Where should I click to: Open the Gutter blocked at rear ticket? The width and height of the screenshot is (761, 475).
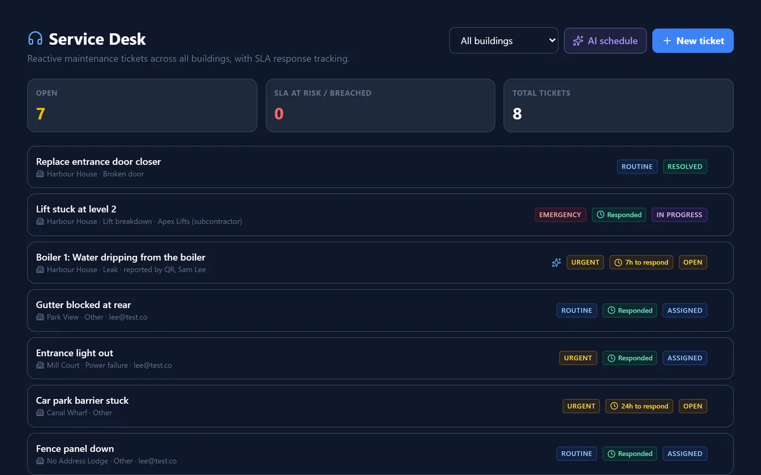click(x=380, y=310)
